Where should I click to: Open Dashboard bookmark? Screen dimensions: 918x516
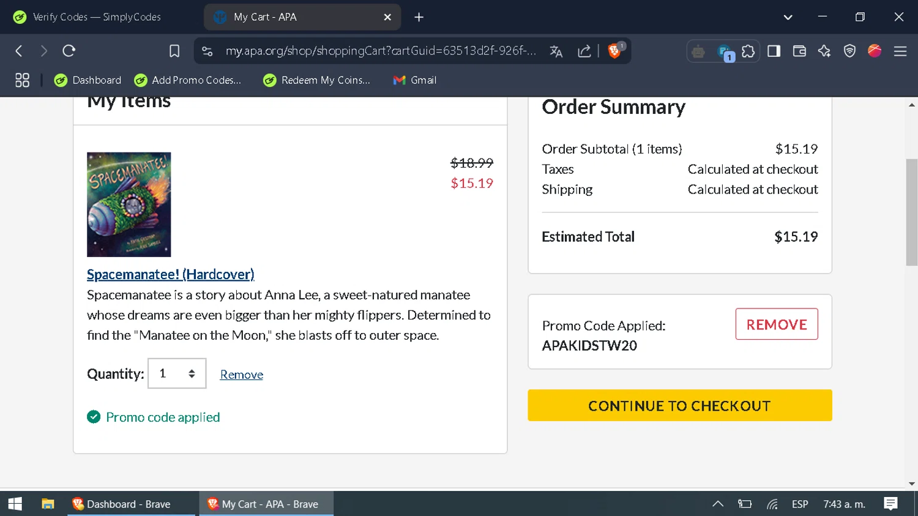point(88,80)
